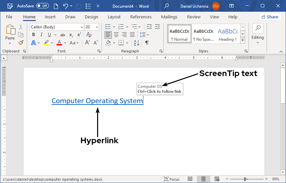Screen dimensions: 286x183
Task: Switch to the Design tab
Action: coord(91,17)
